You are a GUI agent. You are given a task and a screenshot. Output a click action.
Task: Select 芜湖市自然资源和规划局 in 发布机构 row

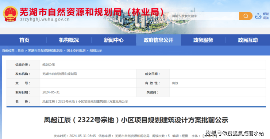pos(59,74)
